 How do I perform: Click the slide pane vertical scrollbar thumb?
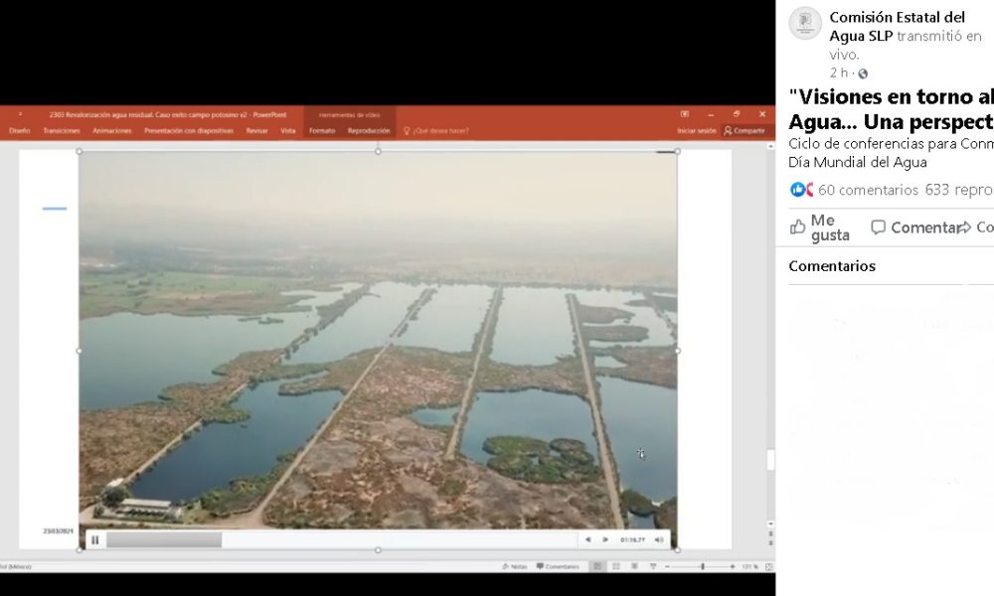[x=770, y=461]
